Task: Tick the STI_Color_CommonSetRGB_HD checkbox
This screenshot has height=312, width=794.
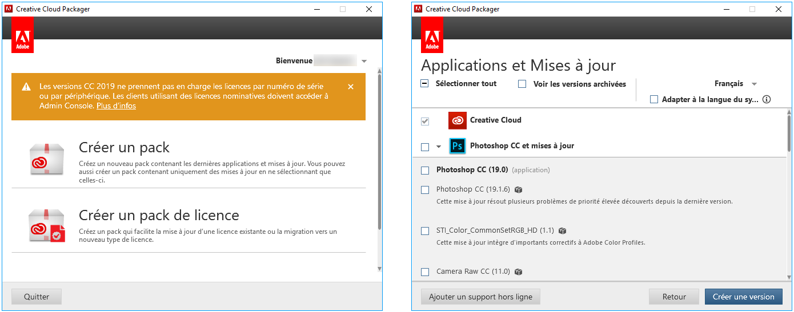Action: [425, 231]
